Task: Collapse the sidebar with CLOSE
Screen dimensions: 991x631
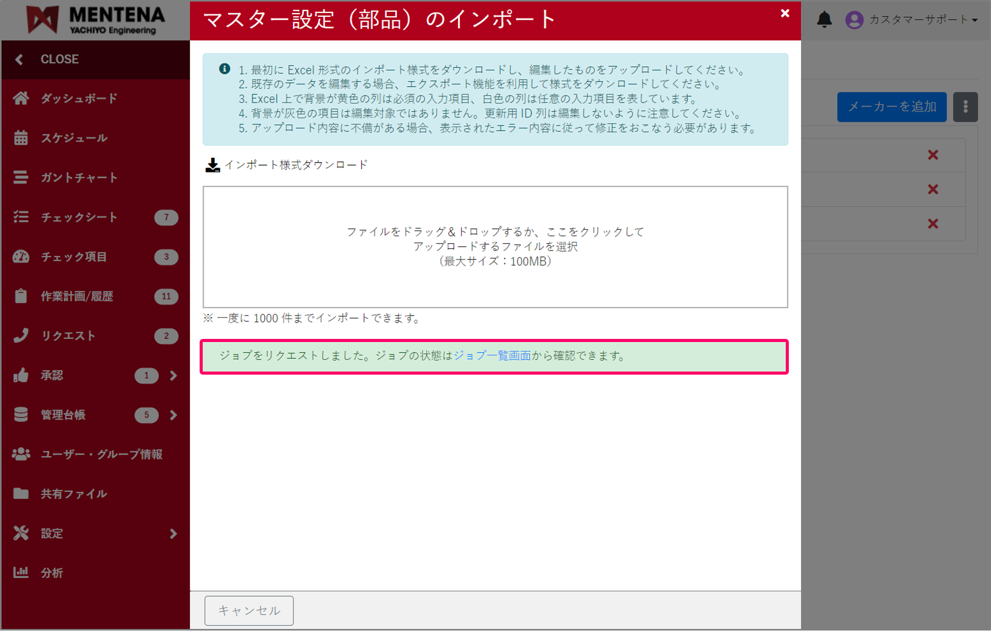Action: pyautogui.click(x=59, y=59)
